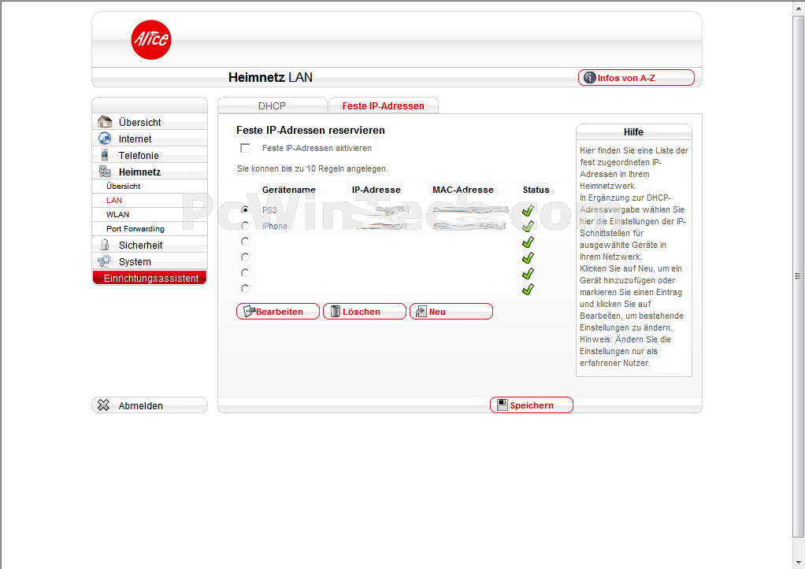This screenshot has height=569, width=805.
Task: Click the Abmelden button
Action: click(x=150, y=405)
